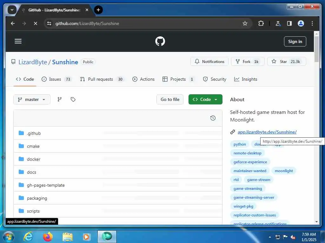Open Chrome Labs flask icon
The height and width of the screenshot is (243, 325).
[278, 23]
